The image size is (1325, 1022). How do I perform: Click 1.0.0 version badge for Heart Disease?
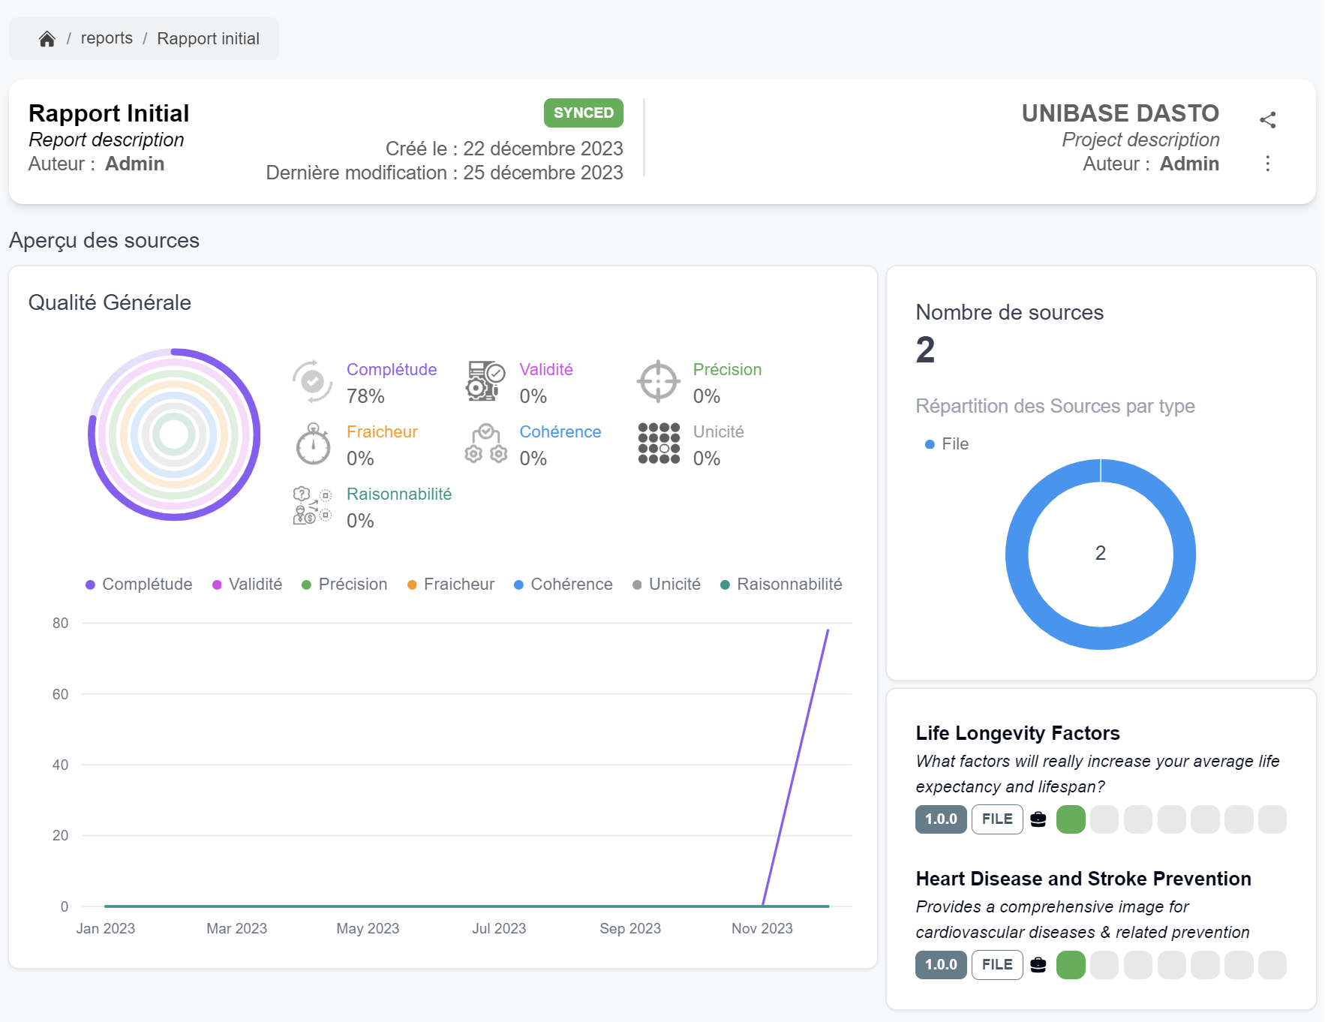point(941,965)
